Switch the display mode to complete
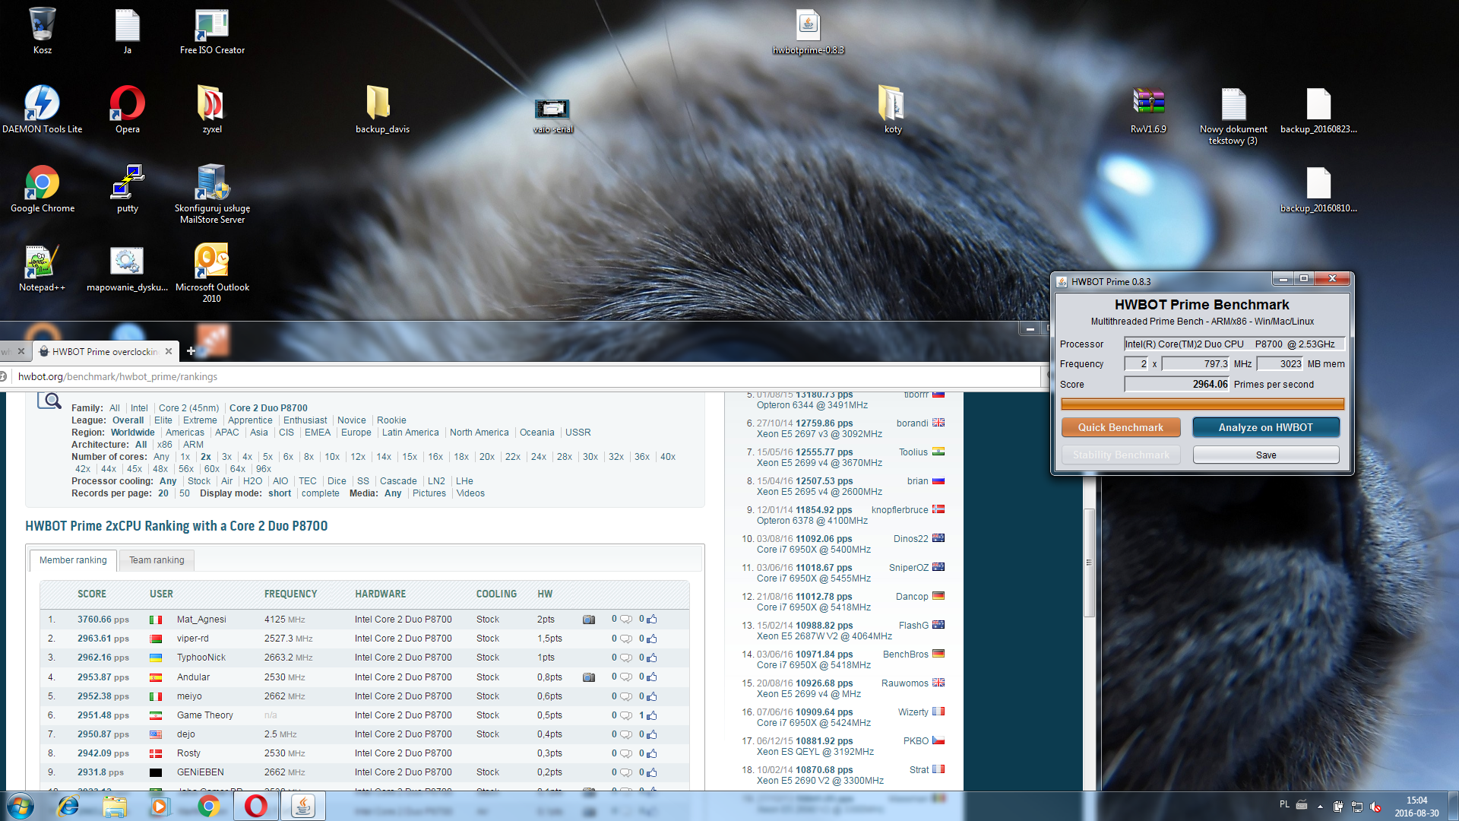The width and height of the screenshot is (1459, 821). pos(320,493)
